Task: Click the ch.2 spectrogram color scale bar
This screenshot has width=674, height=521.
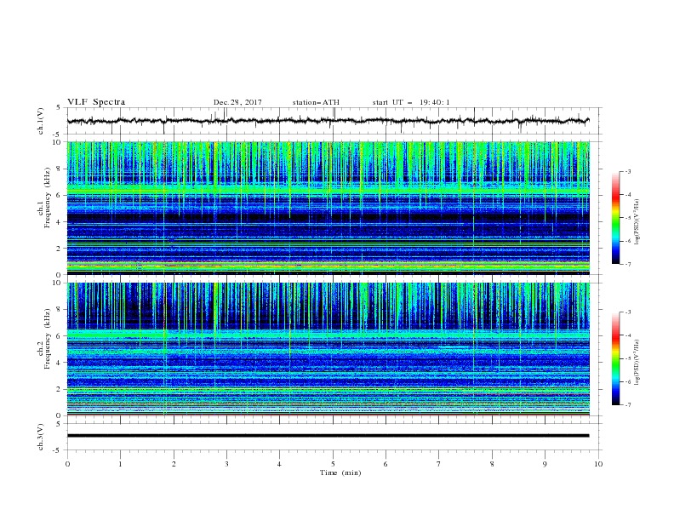Action: (x=615, y=358)
